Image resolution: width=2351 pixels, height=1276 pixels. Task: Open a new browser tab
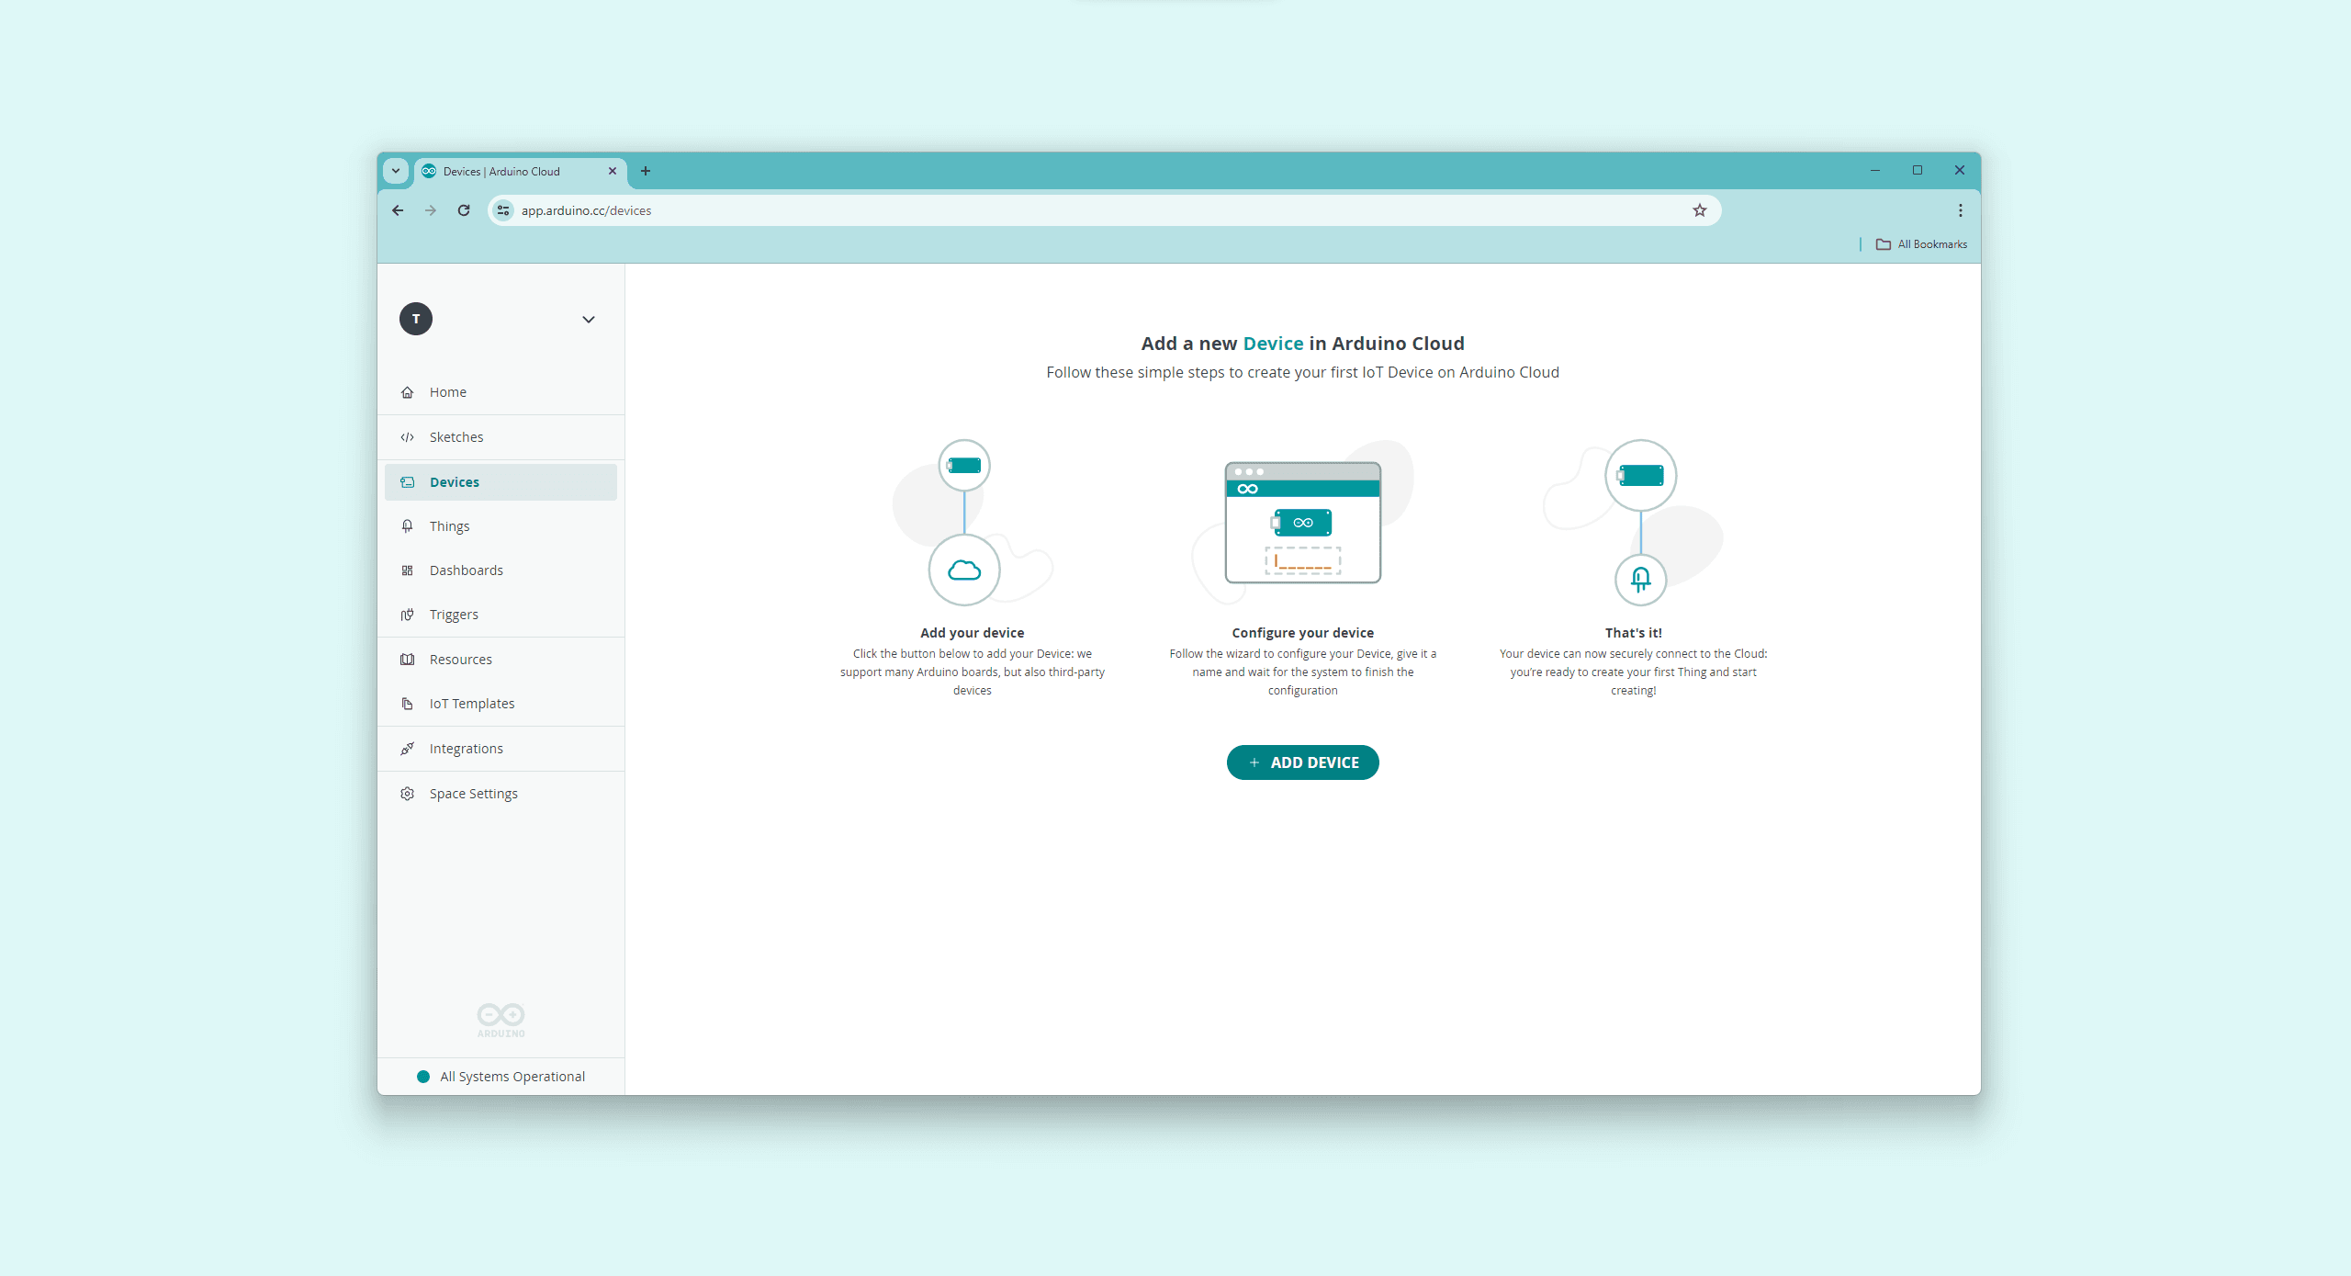pos(646,171)
